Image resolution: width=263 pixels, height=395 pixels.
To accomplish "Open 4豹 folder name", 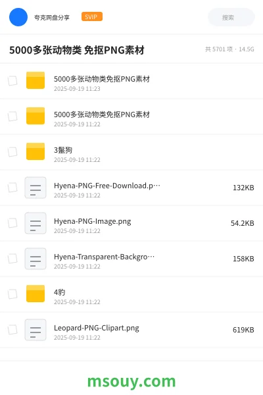I will (59, 292).
